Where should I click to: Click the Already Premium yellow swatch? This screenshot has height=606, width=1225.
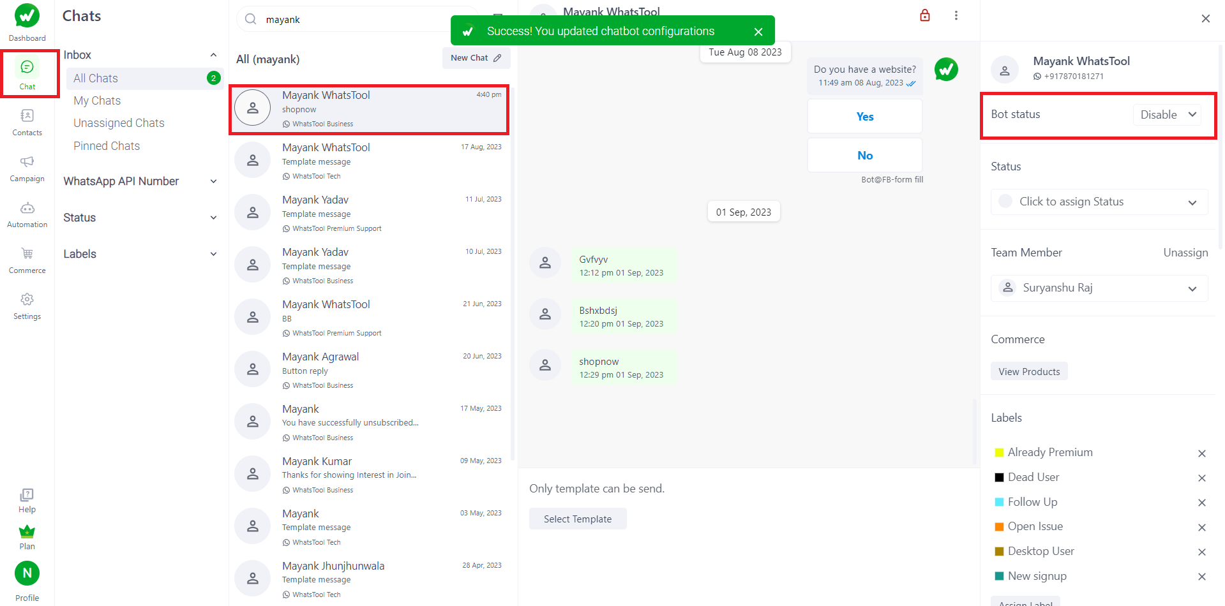coord(1000,453)
